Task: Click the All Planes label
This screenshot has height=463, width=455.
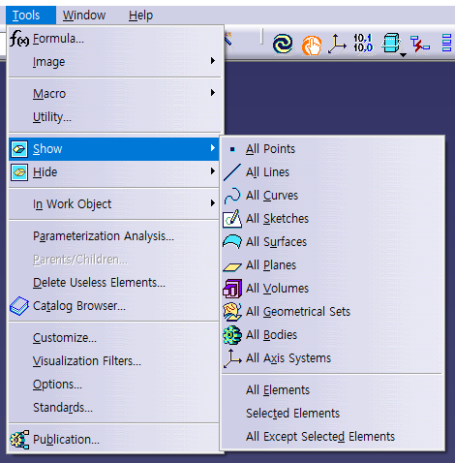Action: (271, 265)
